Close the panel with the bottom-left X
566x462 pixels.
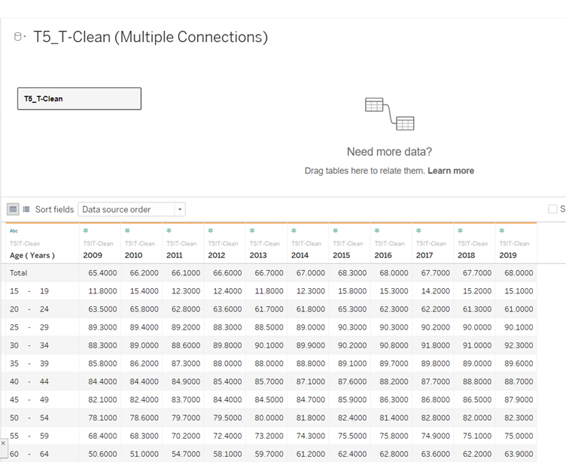[x=3, y=443]
